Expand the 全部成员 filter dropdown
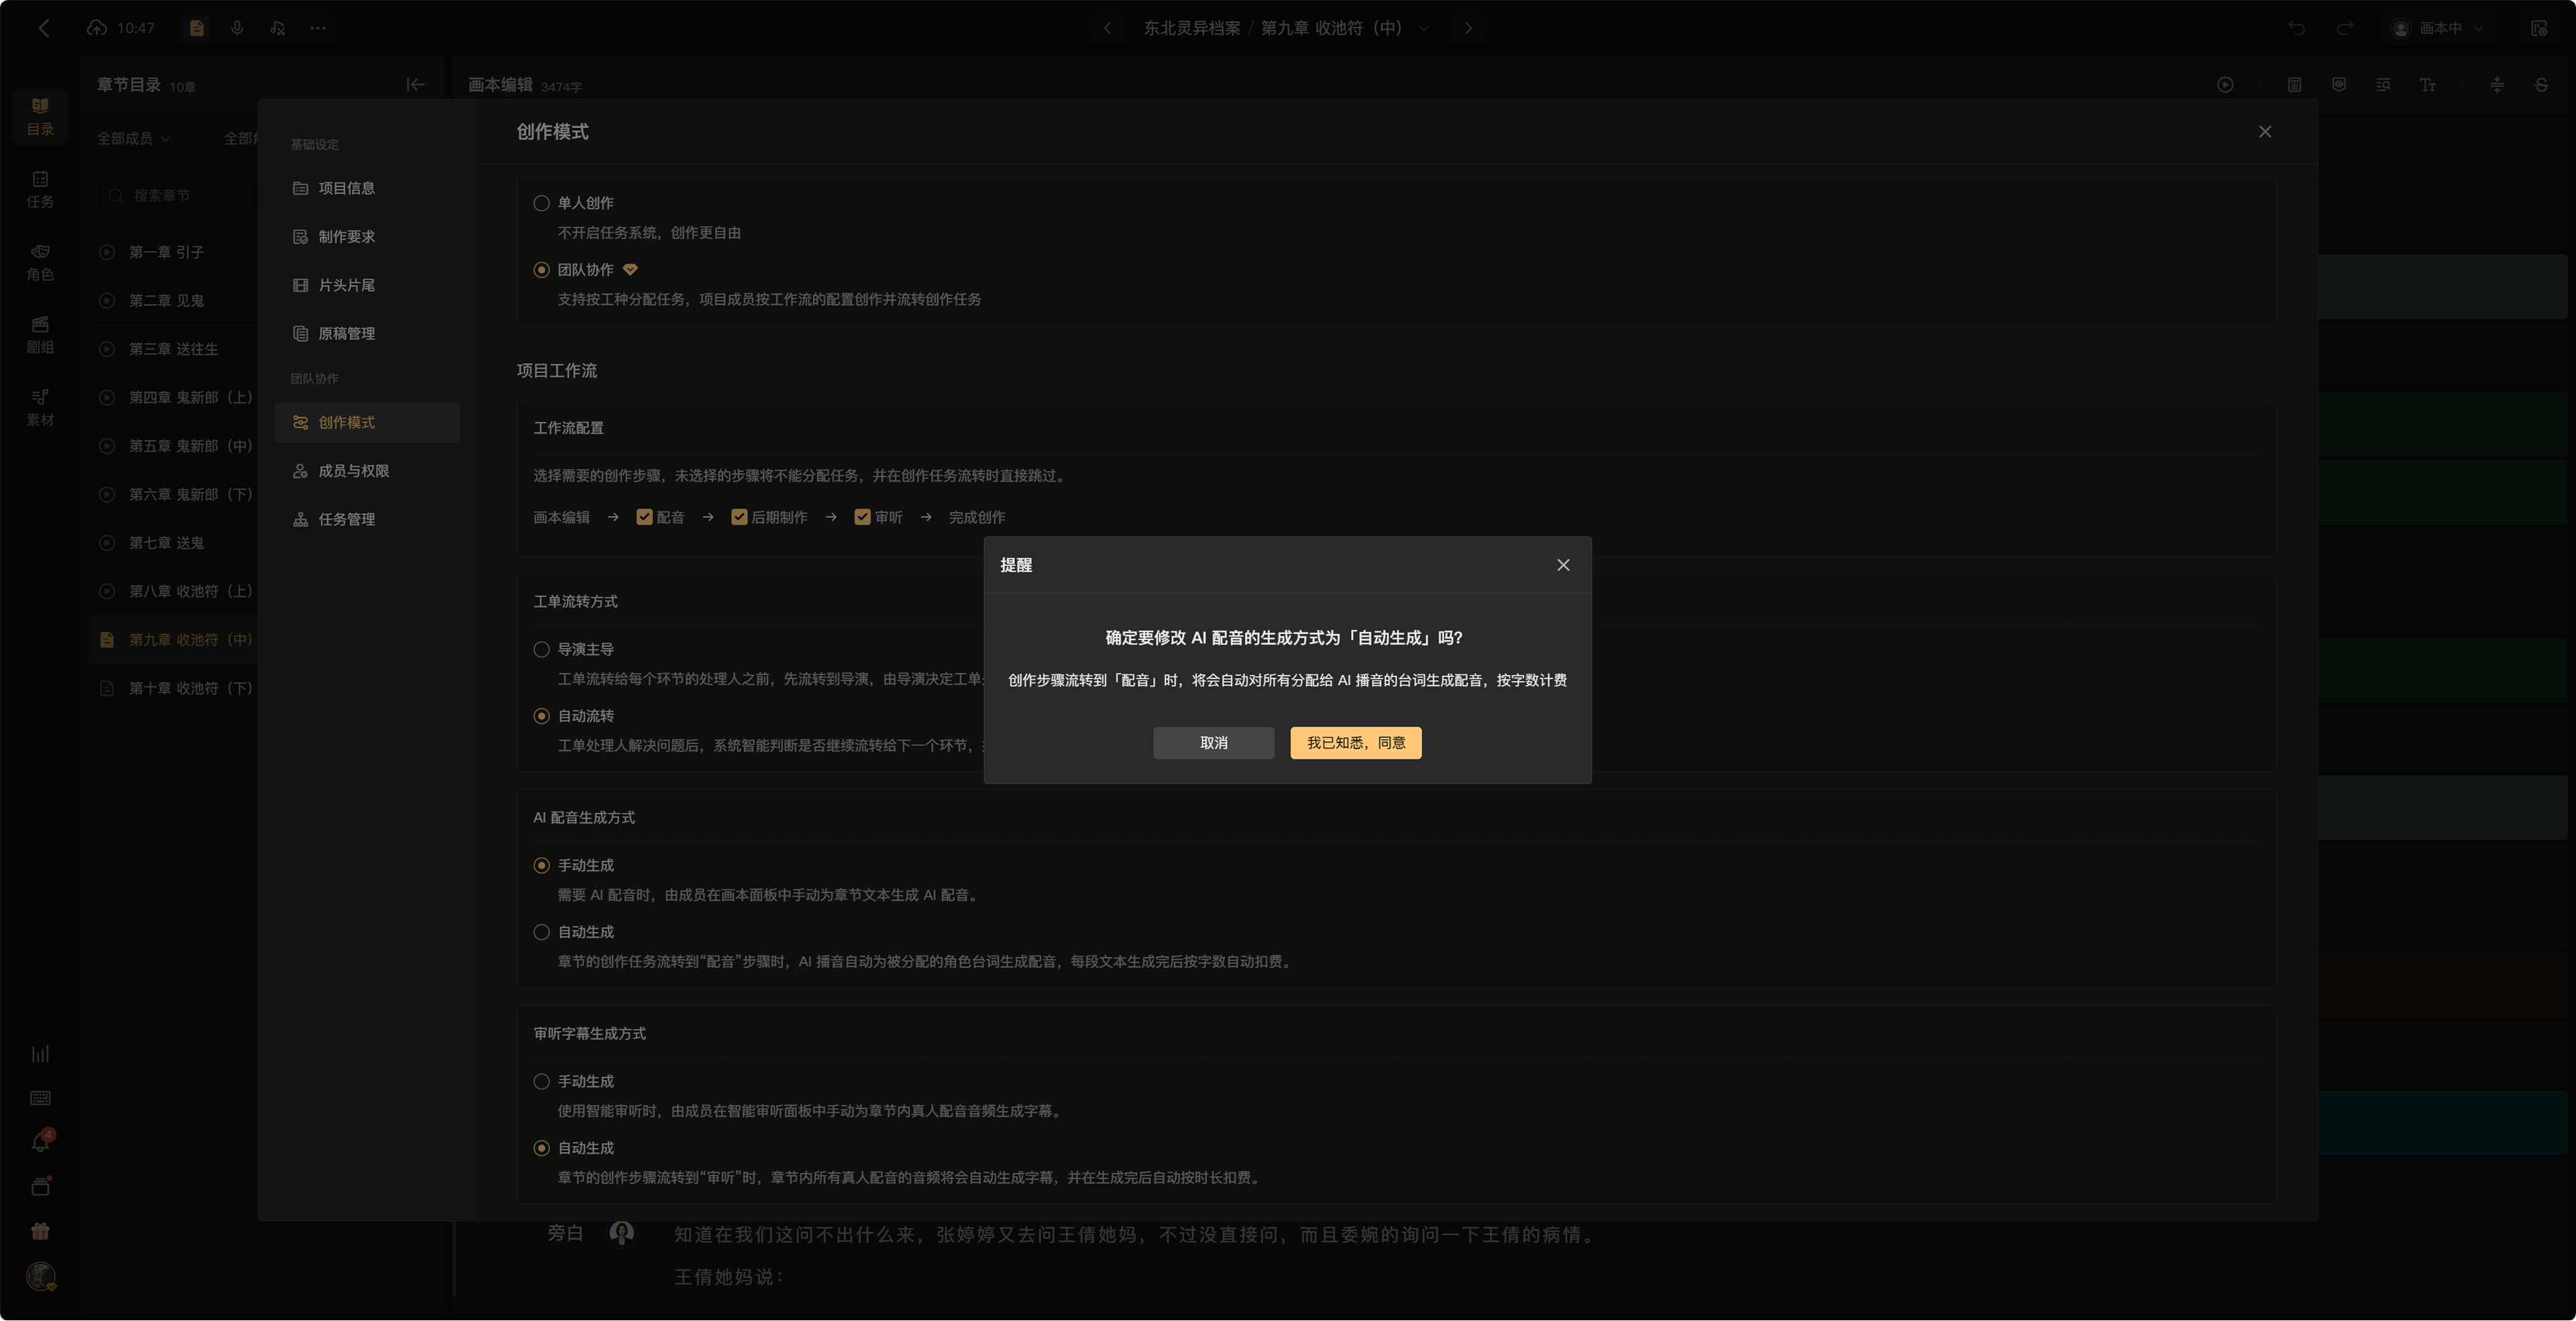 pyautogui.click(x=134, y=138)
